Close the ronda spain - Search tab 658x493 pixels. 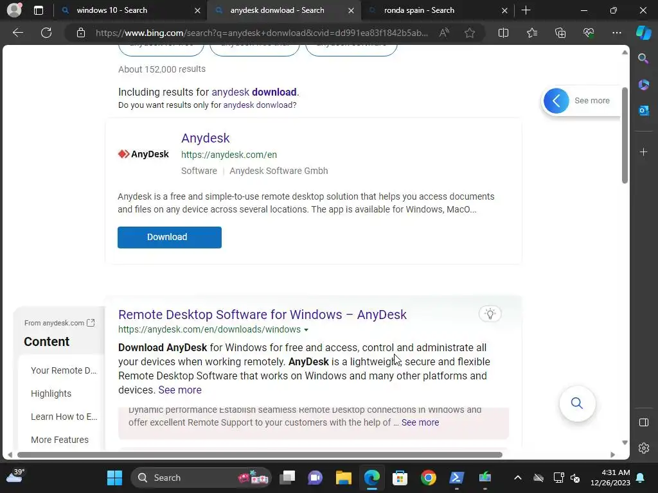click(504, 10)
